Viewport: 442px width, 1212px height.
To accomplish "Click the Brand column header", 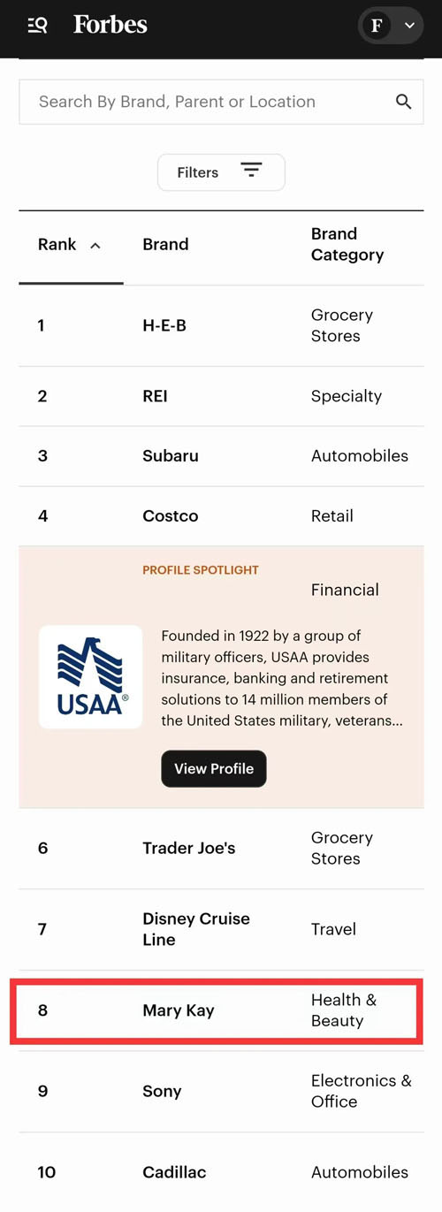I will (x=165, y=245).
